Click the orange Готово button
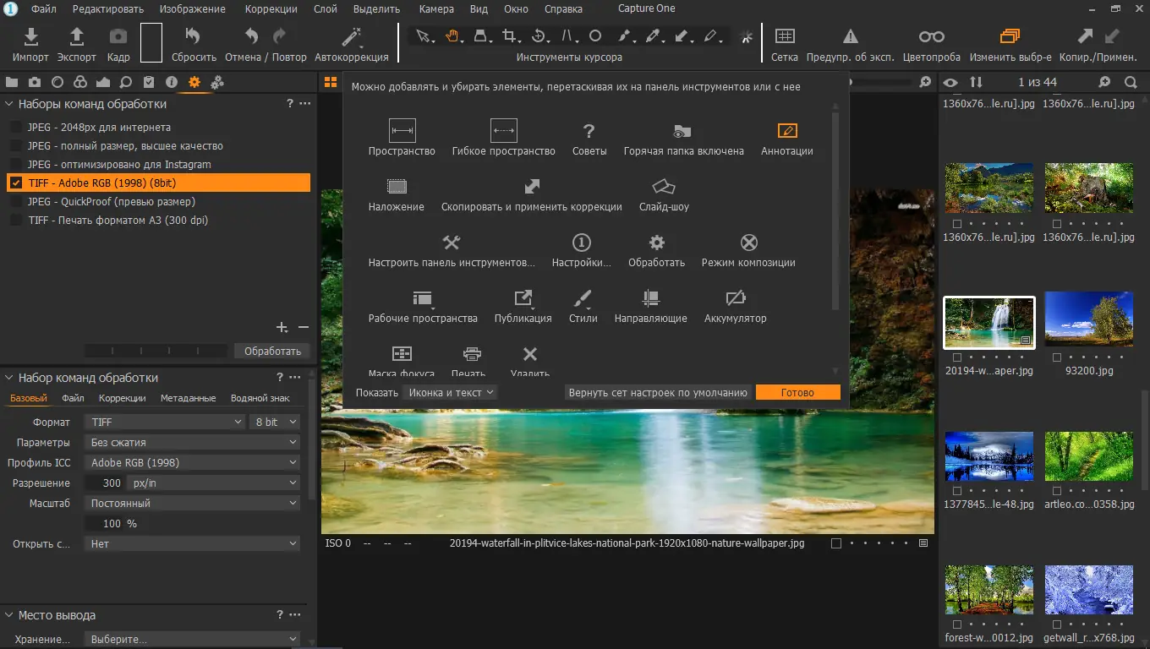 point(797,392)
